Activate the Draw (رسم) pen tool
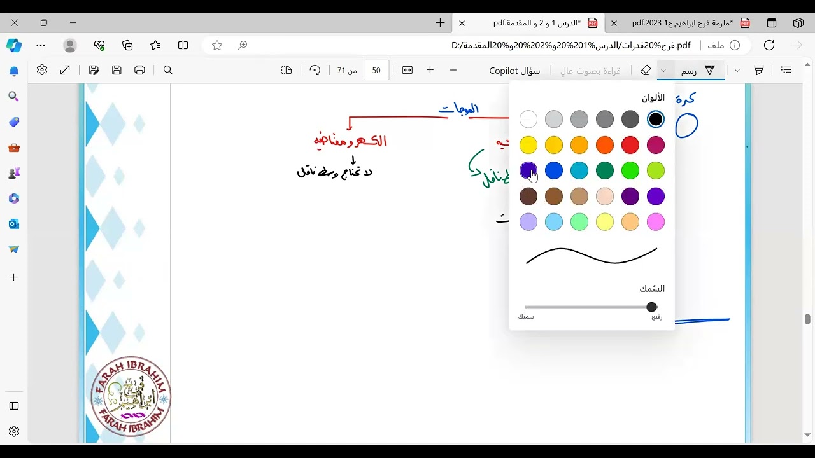 699,70
